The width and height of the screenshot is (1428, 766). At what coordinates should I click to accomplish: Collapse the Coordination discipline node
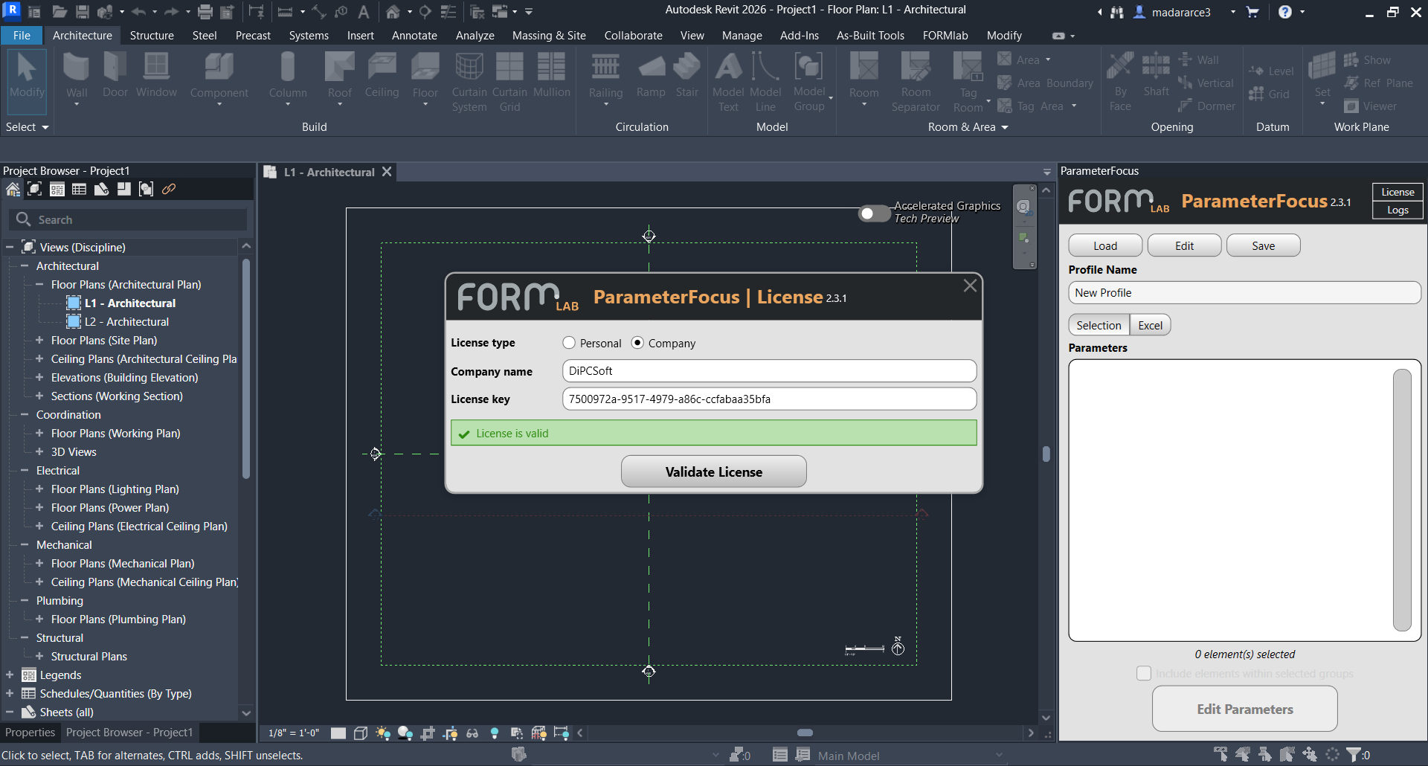coord(25,415)
